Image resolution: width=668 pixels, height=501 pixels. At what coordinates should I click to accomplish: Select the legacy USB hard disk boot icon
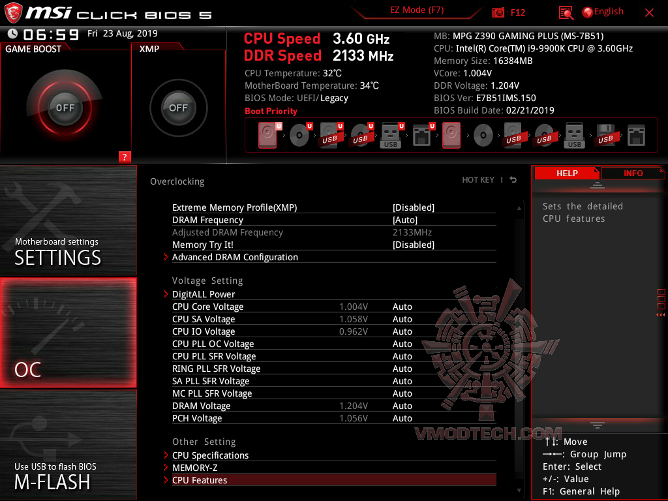pos(513,136)
